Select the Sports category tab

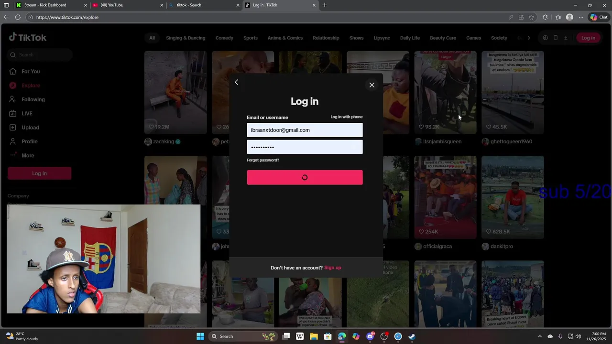click(x=250, y=38)
